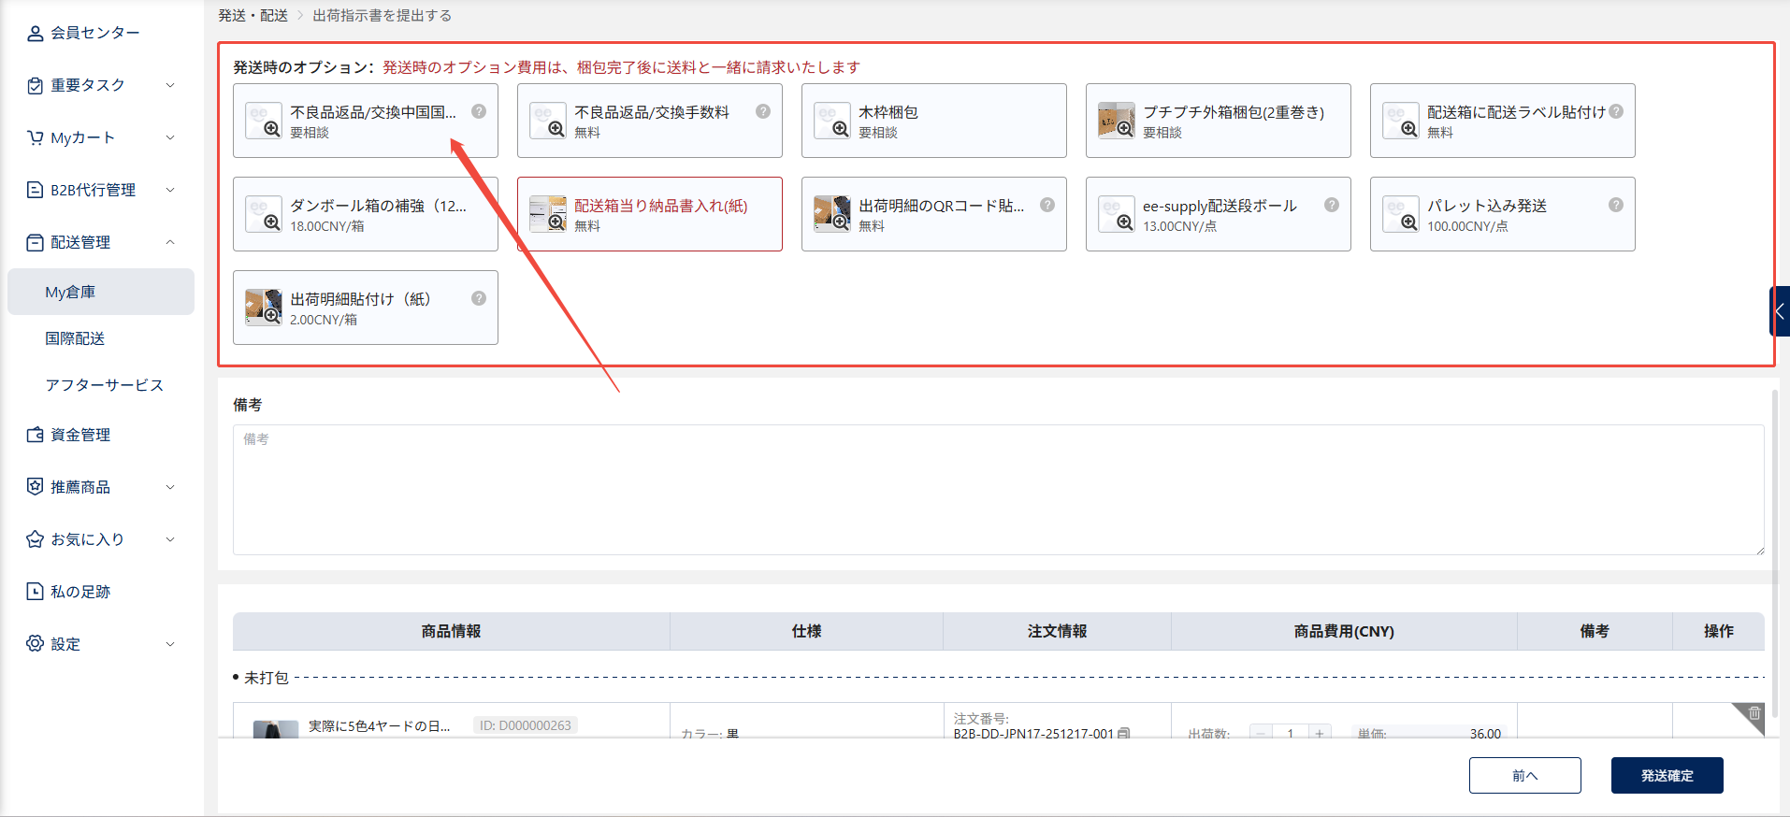Expand the お気に入り menu chevron
Image resolution: width=1790 pixels, height=817 pixels.
[x=170, y=539]
